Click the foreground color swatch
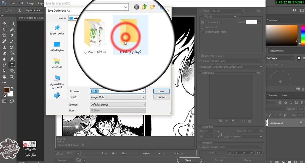 (7, 90)
